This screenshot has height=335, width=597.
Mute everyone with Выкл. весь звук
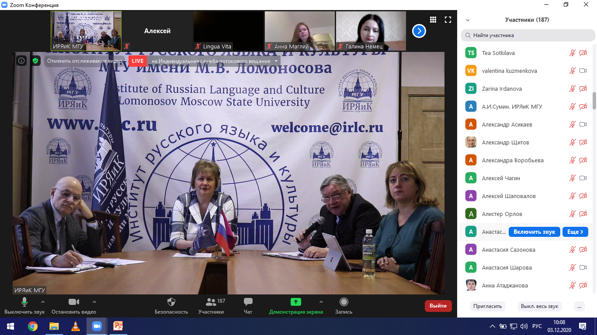(539, 306)
